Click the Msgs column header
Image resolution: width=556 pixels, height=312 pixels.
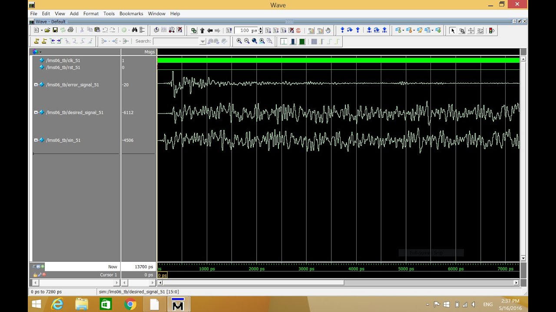click(x=149, y=52)
